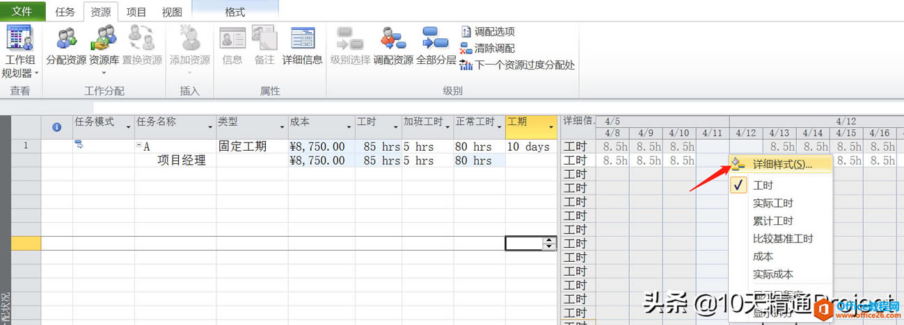Viewport: 904px width, 325px height.
Task: Collapse task A outline toggle
Action: (x=138, y=147)
